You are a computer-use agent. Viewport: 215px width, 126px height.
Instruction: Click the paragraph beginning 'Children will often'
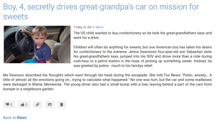coord(143,56)
